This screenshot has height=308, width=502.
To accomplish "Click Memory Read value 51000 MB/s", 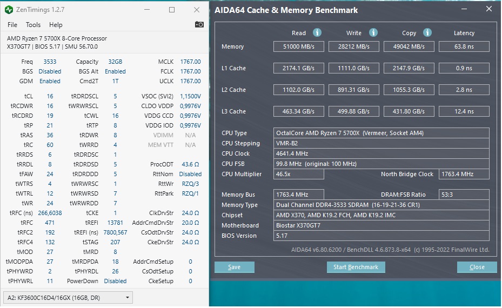I will [299, 46].
